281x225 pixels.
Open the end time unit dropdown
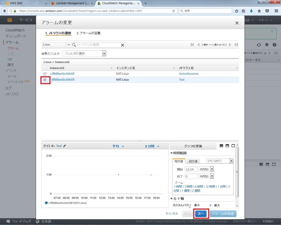tap(212, 176)
